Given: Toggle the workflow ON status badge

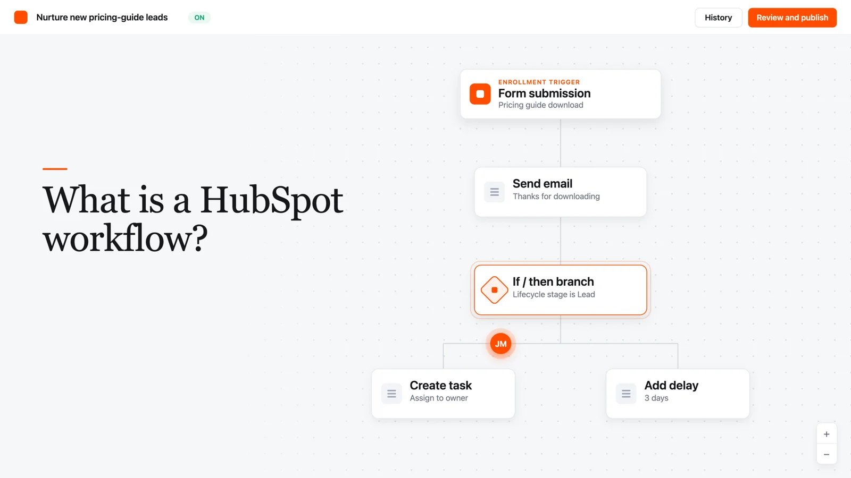Looking at the screenshot, I should [x=199, y=18].
